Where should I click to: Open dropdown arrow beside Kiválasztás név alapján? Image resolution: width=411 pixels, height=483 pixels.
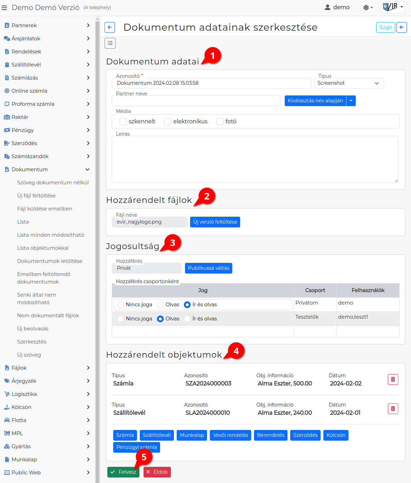click(351, 101)
